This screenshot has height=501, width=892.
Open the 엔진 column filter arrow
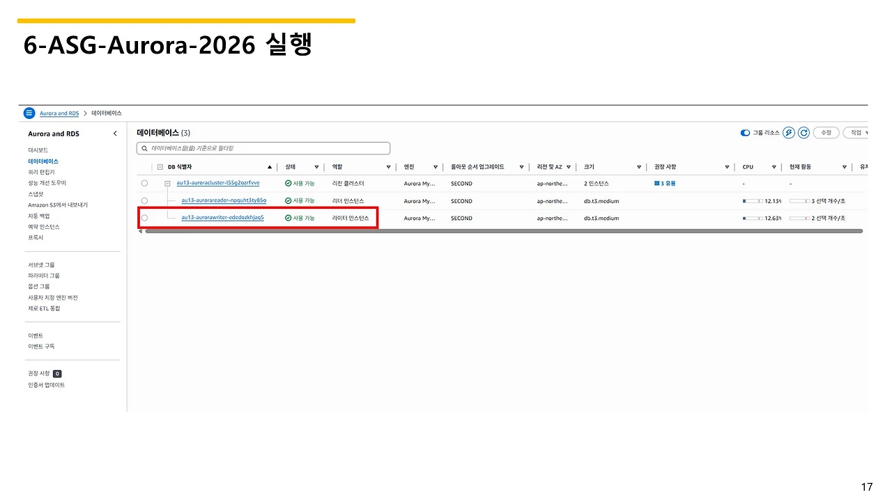[x=436, y=167]
